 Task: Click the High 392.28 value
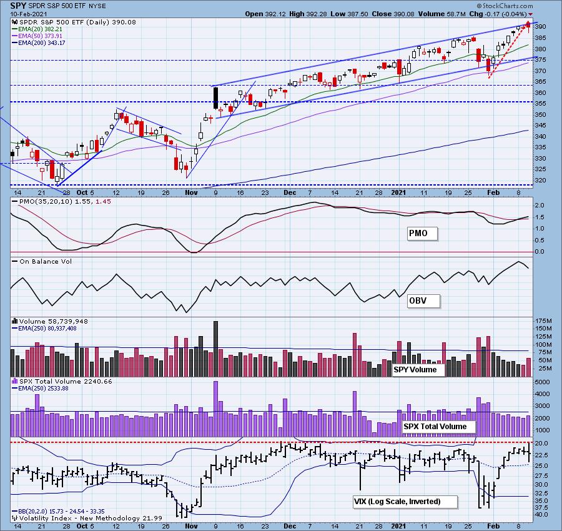pyautogui.click(x=307, y=14)
